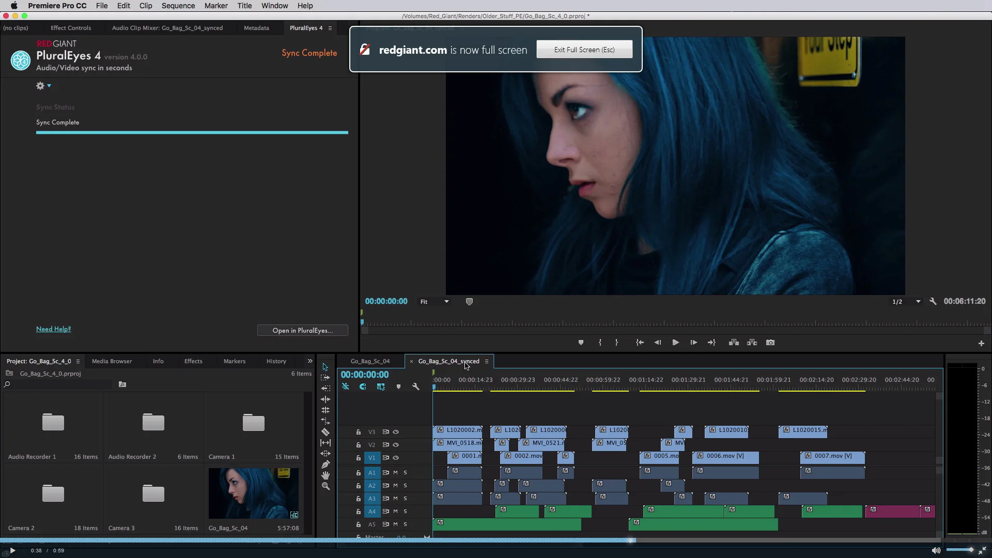Select the Razor tool

(x=326, y=432)
